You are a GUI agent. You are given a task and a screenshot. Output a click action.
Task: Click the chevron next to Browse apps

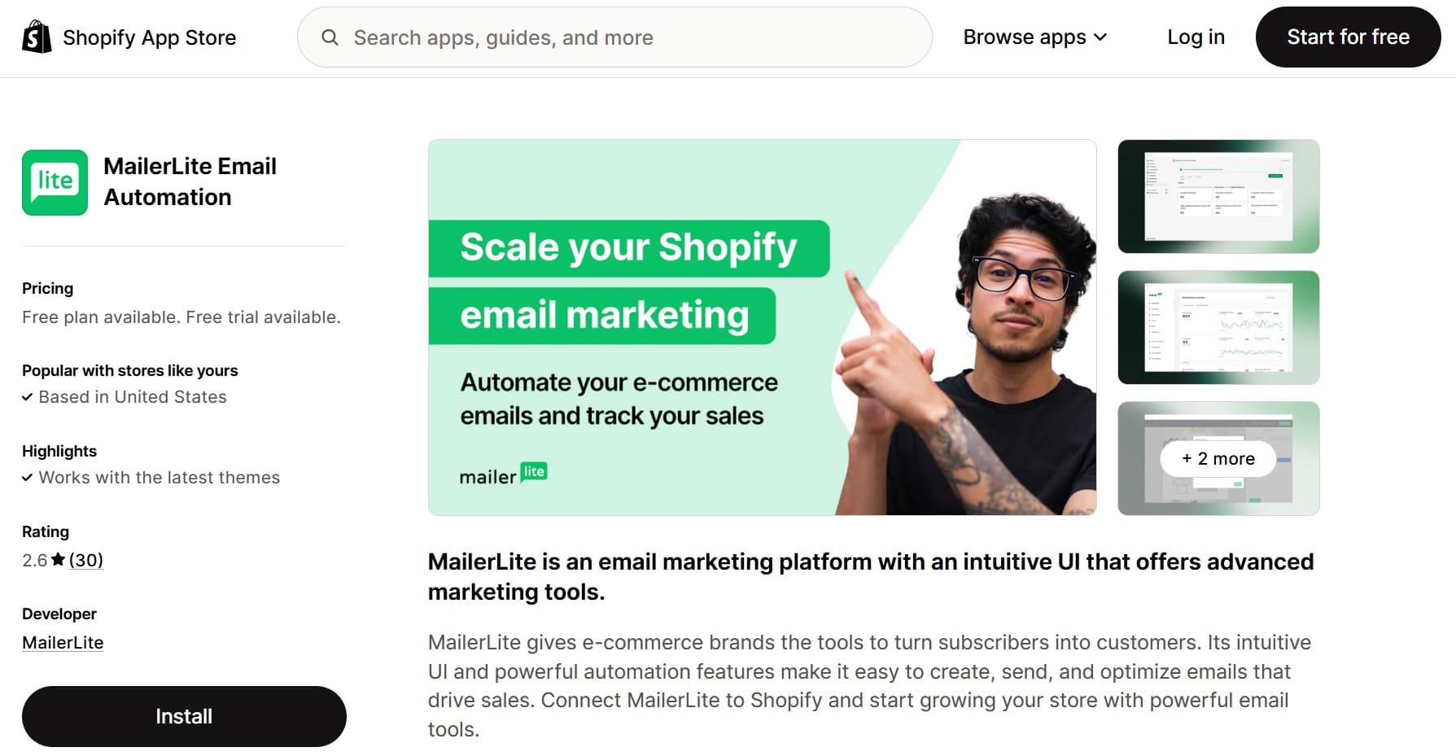click(x=1101, y=37)
